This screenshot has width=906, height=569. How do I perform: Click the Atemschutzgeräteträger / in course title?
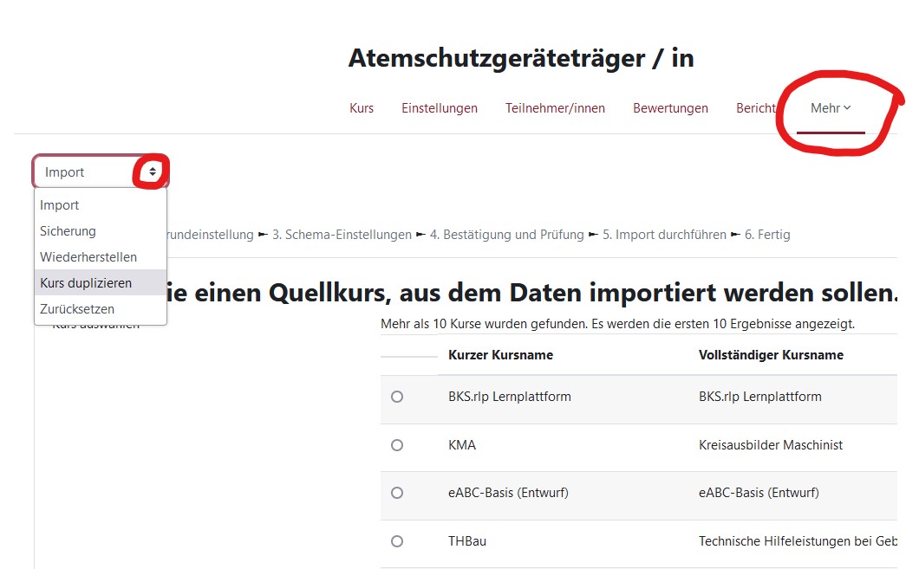[x=521, y=59]
